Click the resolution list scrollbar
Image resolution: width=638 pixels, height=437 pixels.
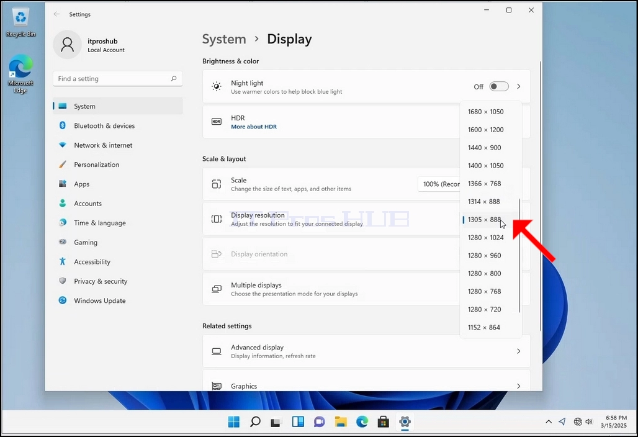[519, 256]
